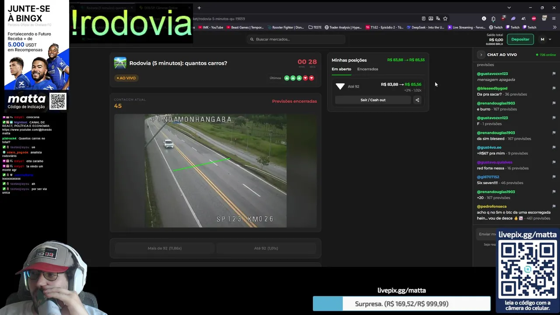Click the green Depositar button

(520, 39)
